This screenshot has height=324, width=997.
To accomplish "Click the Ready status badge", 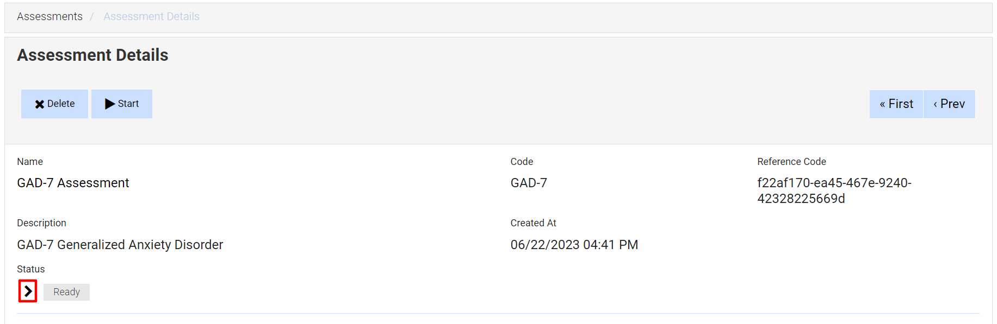I will click(x=66, y=292).
